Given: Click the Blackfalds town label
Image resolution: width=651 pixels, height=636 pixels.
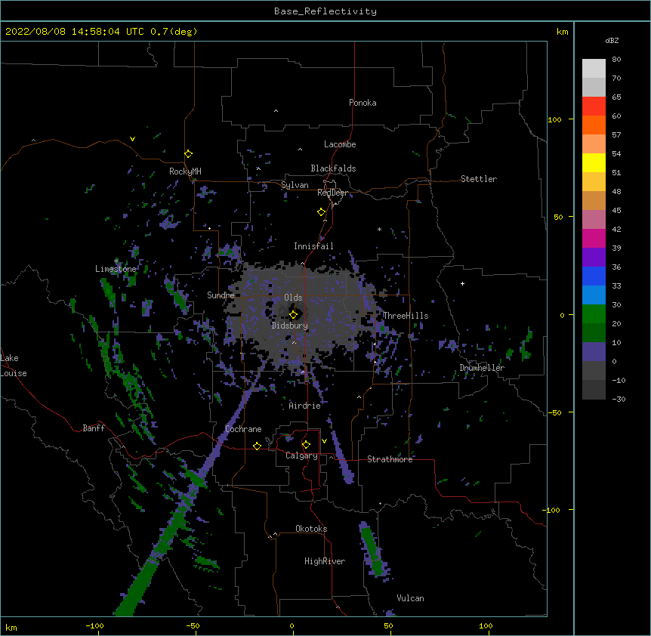Looking at the screenshot, I should (x=333, y=168).
